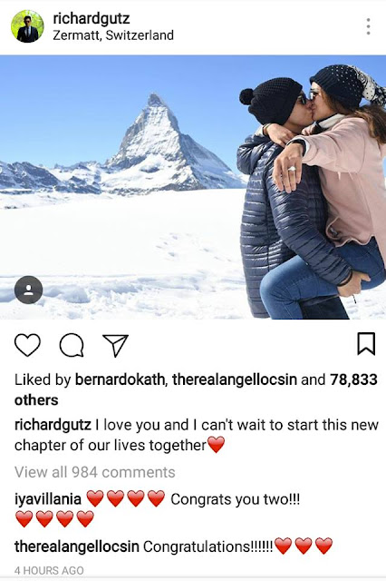
Task: Tap the heart like icon
Action: (x=27, y=345)
